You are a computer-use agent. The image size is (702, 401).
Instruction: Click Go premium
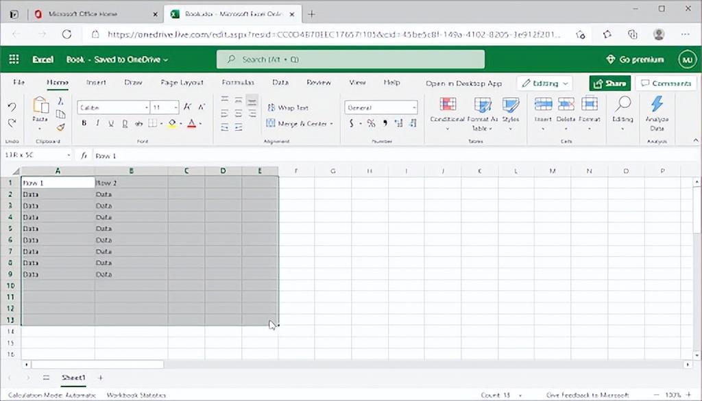pos(635,60)
